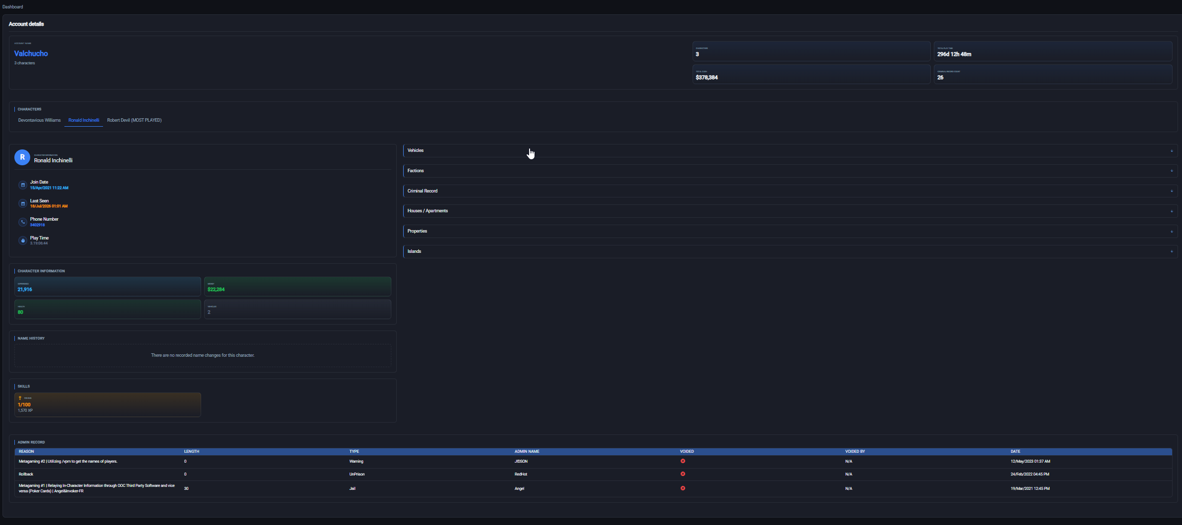Click the admin name RedHot

521,474
